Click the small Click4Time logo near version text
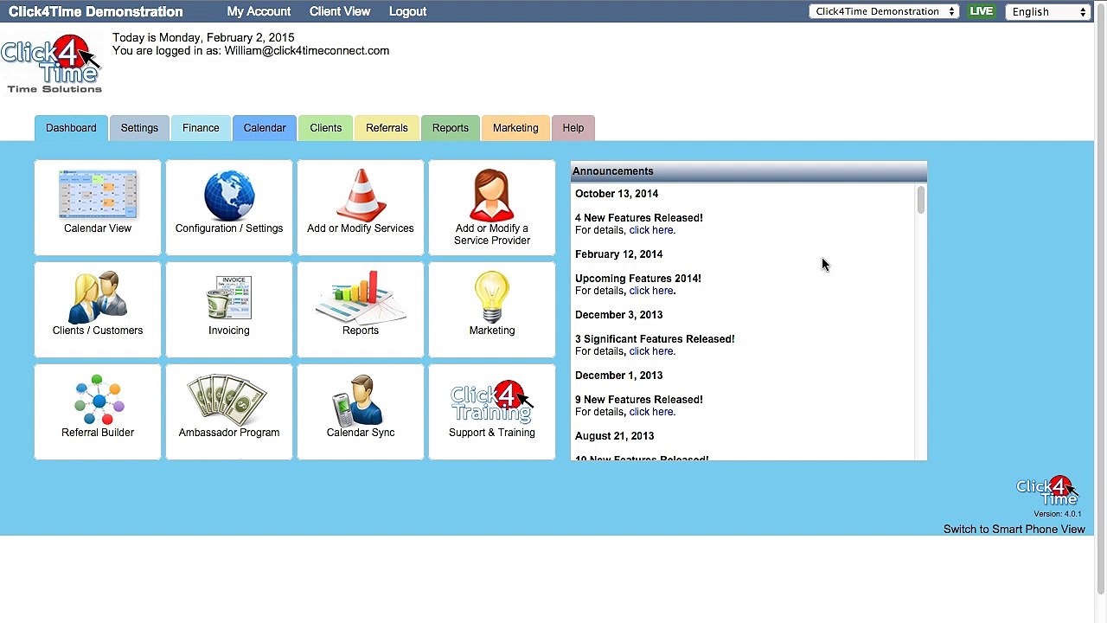The width and height of the screenshot is (1107, 623). click(x=1047, y=491)
